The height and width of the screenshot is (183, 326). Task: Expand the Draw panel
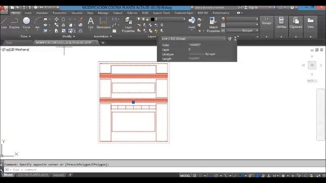[x=25, y=36]
